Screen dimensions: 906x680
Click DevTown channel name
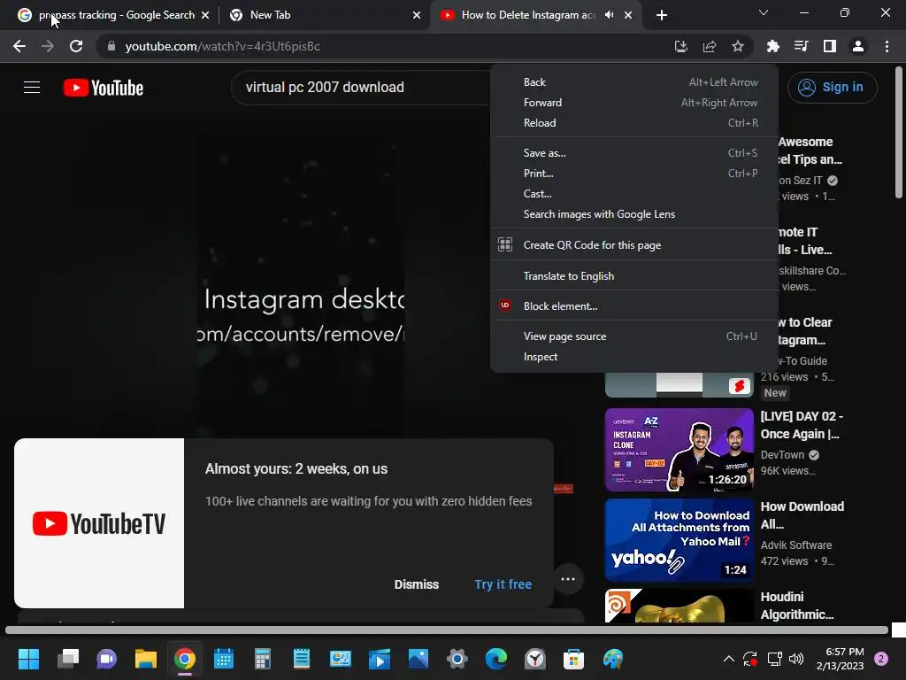pyautogui.click(x=782, y=455)
